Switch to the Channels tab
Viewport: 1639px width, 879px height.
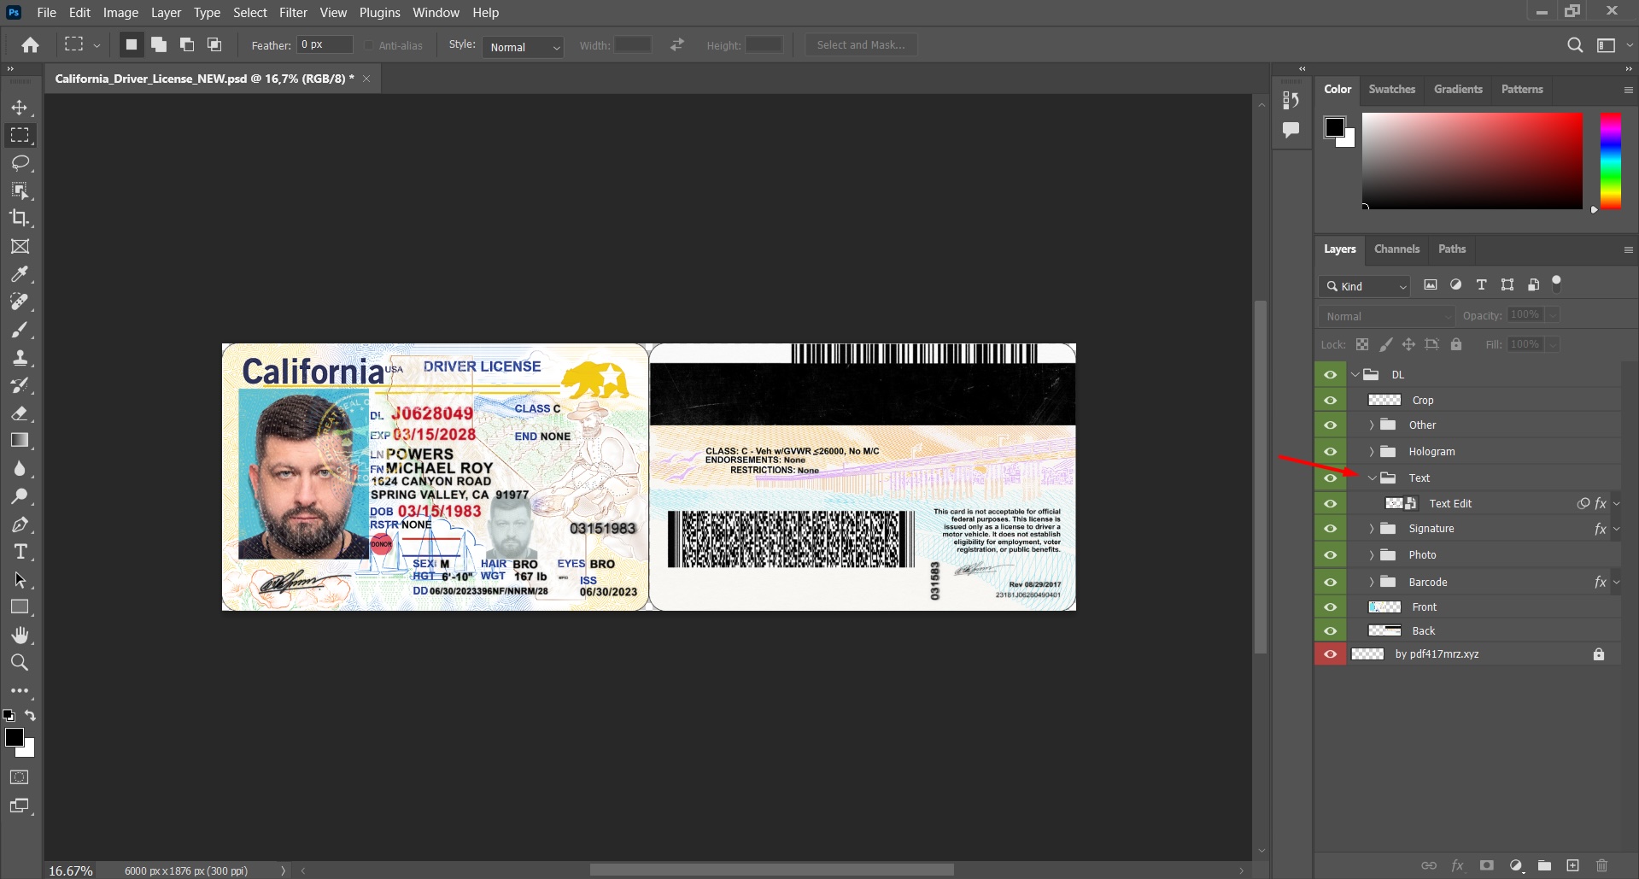click(x=1397, y=249)
